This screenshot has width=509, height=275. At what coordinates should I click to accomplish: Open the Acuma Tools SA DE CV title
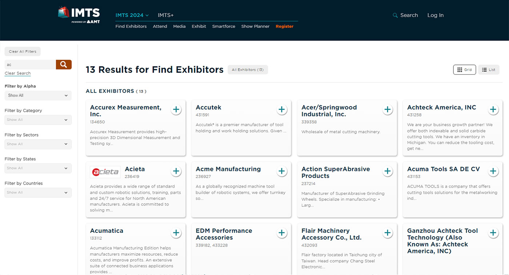[444, 169]
